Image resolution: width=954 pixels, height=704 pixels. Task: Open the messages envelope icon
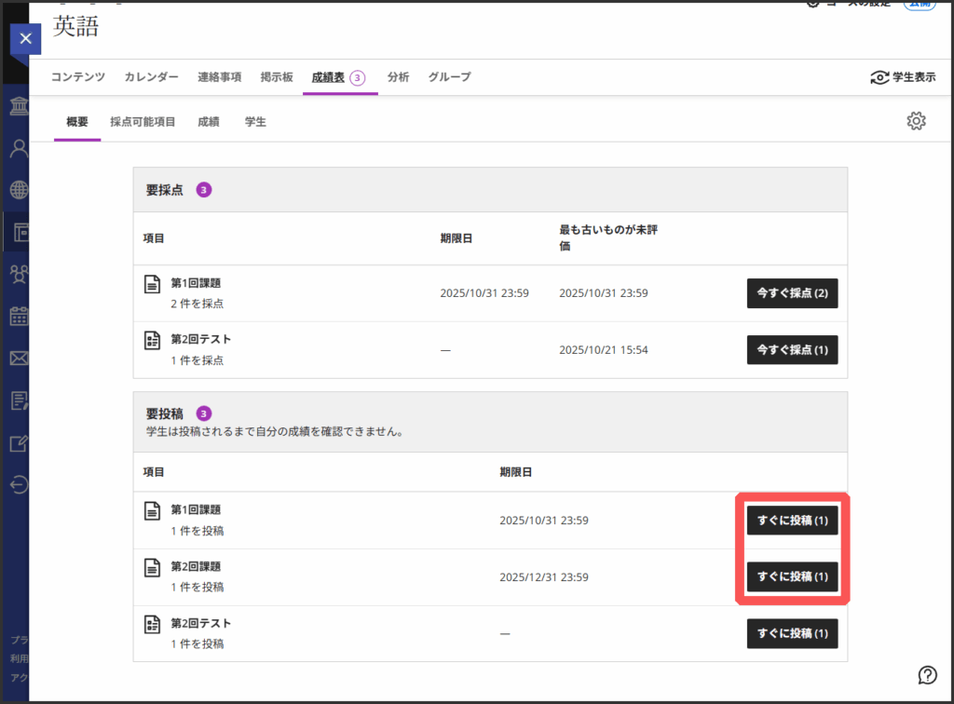[20, 358]
